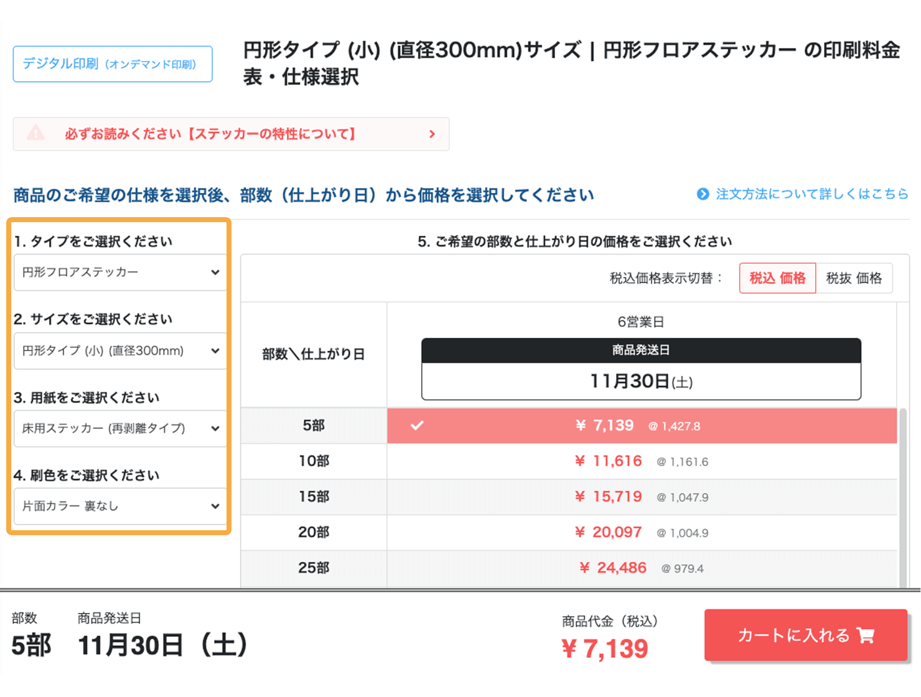Click the chevron in the ステッカーの特性 warning banner
Viewport: 921px width, 697px height.
pos(432,134)
